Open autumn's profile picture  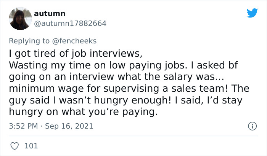[x=20, y=18]
